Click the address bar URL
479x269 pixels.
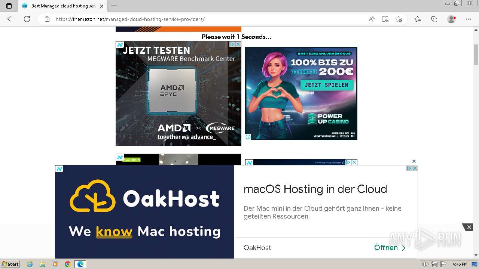coord(130,19)
